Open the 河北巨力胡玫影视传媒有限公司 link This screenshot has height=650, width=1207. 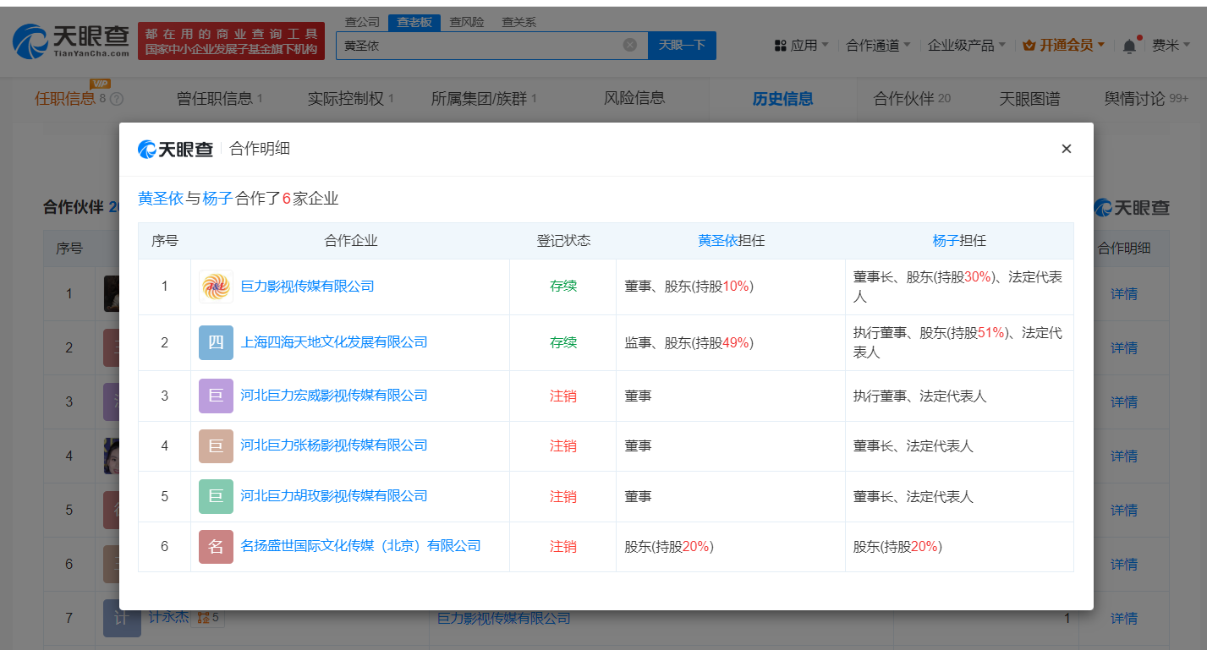click(x=334, y=496)
